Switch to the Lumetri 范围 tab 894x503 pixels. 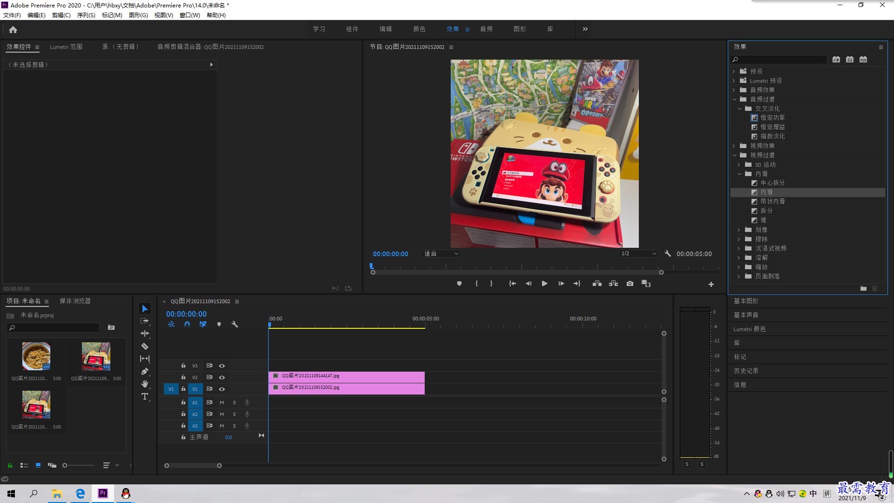tap(66, 47)
